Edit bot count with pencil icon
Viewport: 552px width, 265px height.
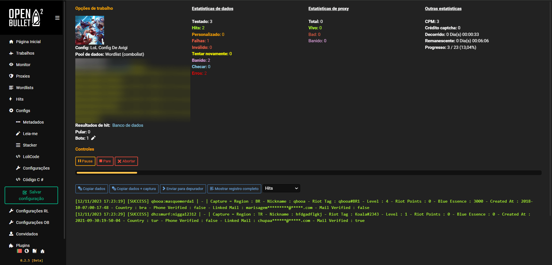(93, 138)
